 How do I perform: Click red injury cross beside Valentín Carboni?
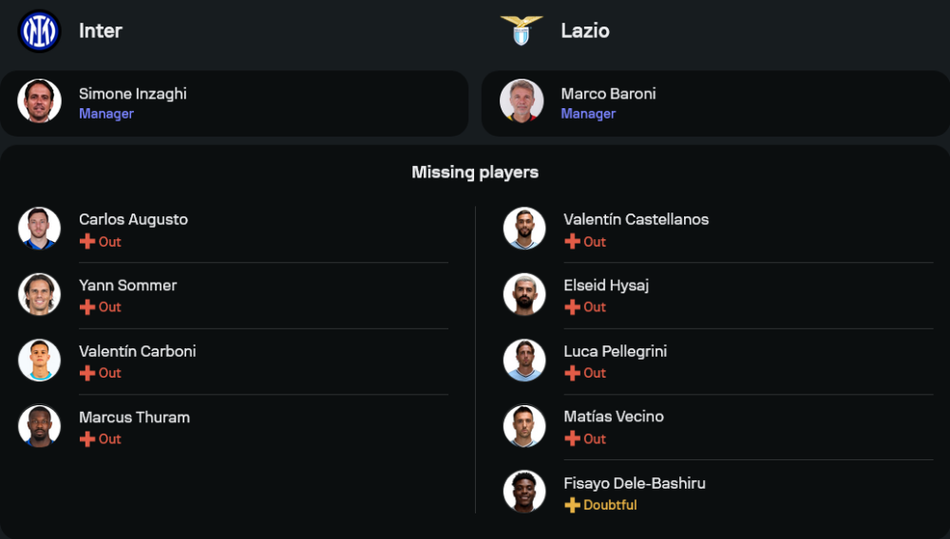(x=87, y=373)
